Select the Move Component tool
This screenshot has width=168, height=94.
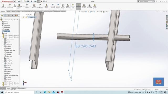click(x=40, y=6)
